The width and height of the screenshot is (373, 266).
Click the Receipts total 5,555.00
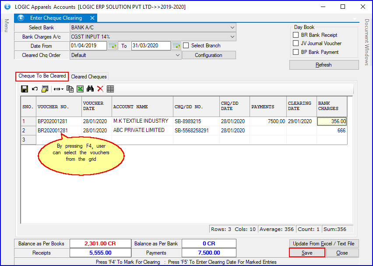coord(100,253)
